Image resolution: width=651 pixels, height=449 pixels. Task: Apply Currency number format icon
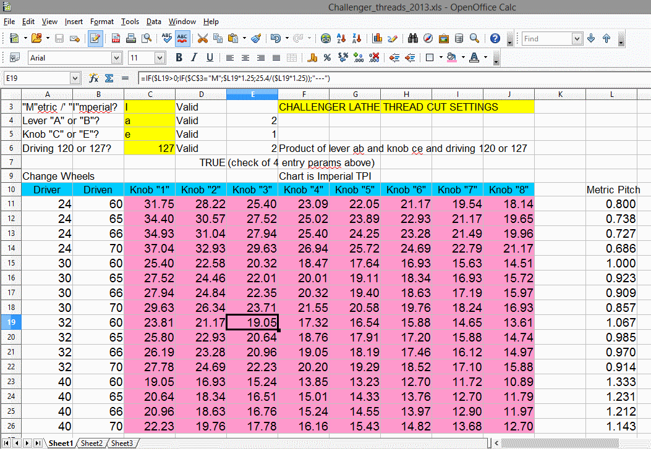(312, 57)
